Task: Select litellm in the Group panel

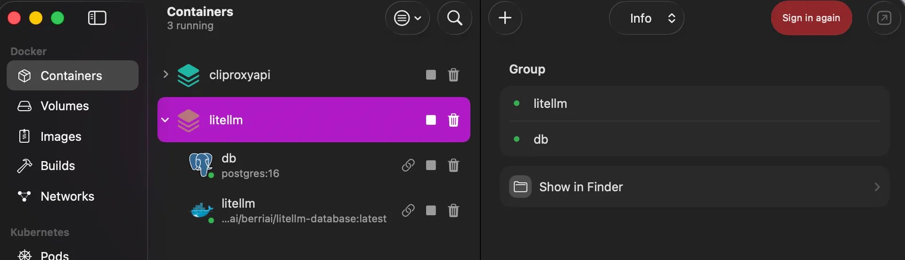Action: click(x=695, y=104)
